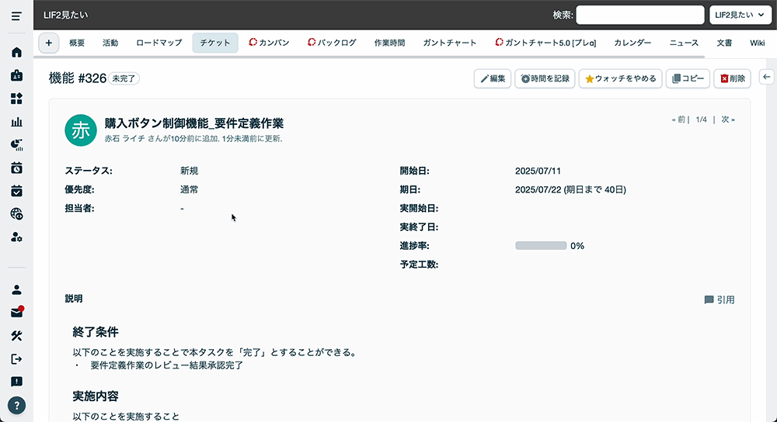Click the 進捗率 progress bar

tap(541, 246)
